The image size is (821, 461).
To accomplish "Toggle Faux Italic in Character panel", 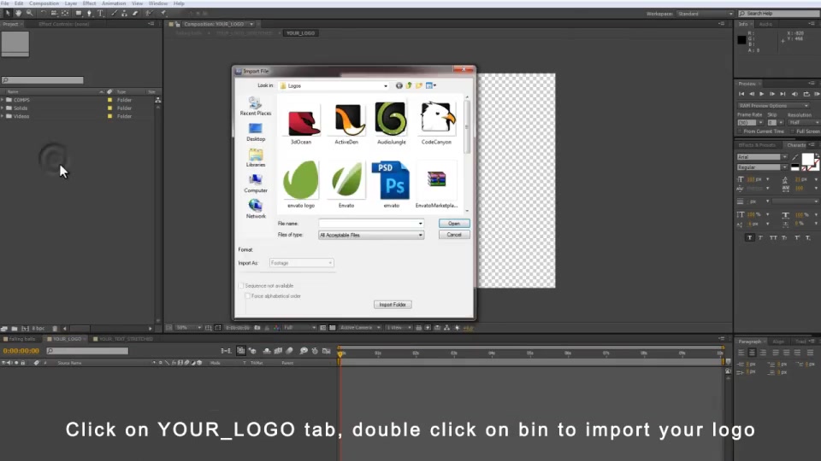I will click(761, 238).
